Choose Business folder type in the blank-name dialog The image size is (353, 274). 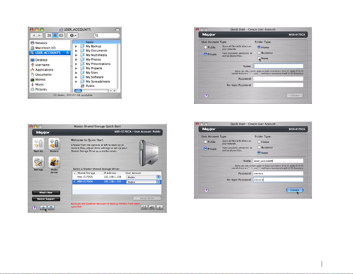[x=259, y=53]
